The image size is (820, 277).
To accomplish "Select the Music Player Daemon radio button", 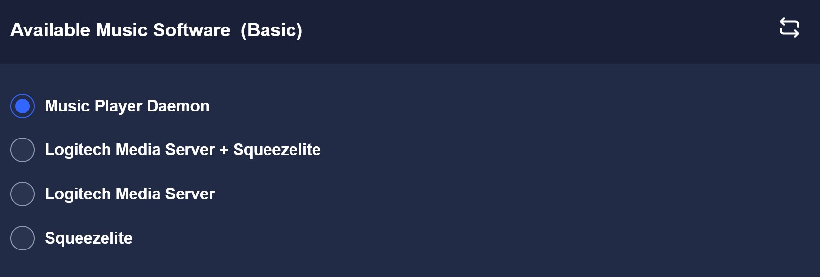I will (x=23, y=106).
